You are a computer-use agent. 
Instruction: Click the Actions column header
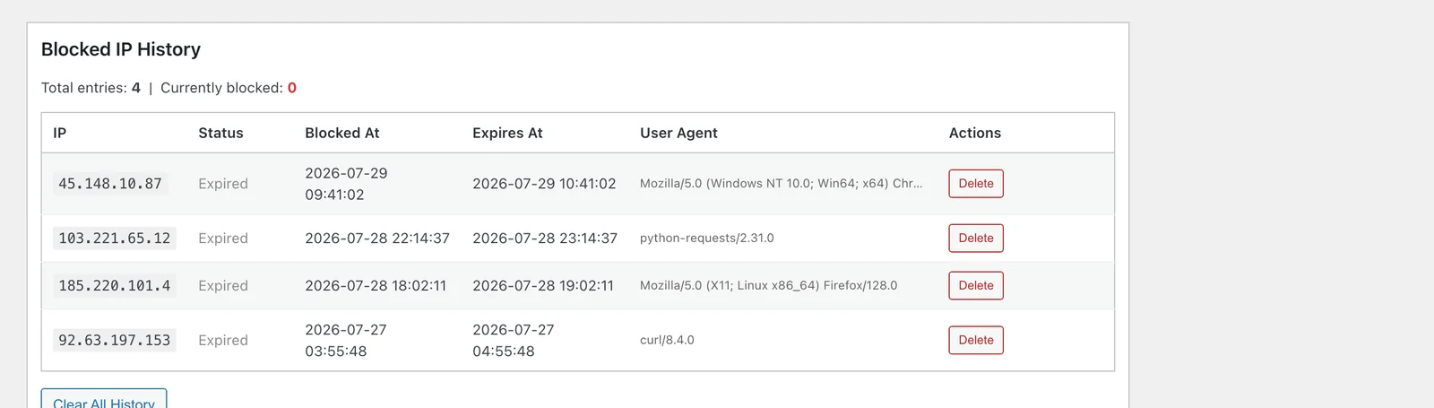[975, 133]
